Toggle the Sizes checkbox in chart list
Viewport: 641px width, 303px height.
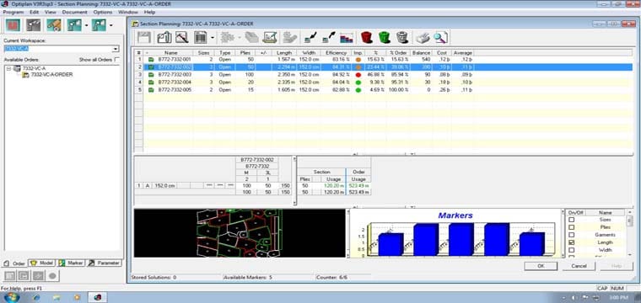[x=572, y=220]
